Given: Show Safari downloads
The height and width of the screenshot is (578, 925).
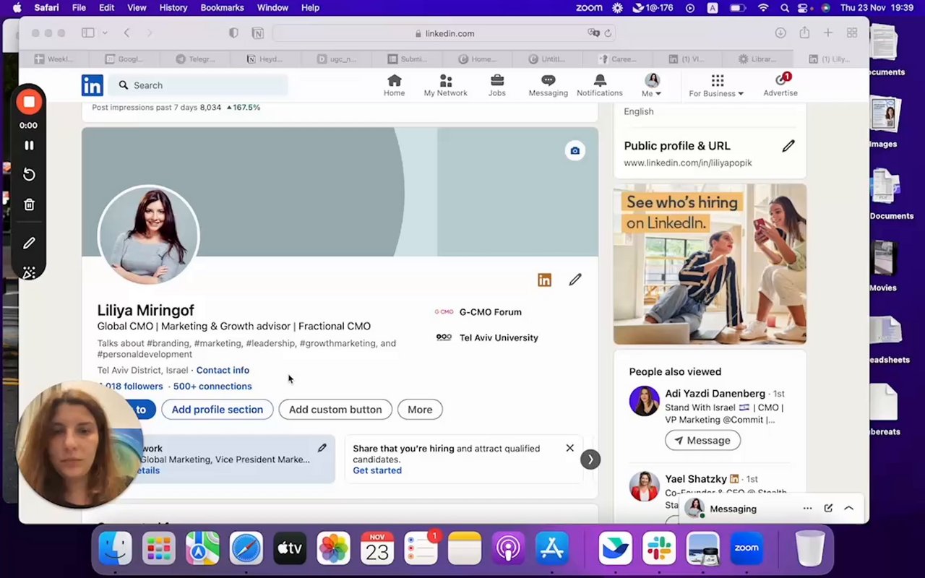Looking at the screenshot, I should coord(780,33).
